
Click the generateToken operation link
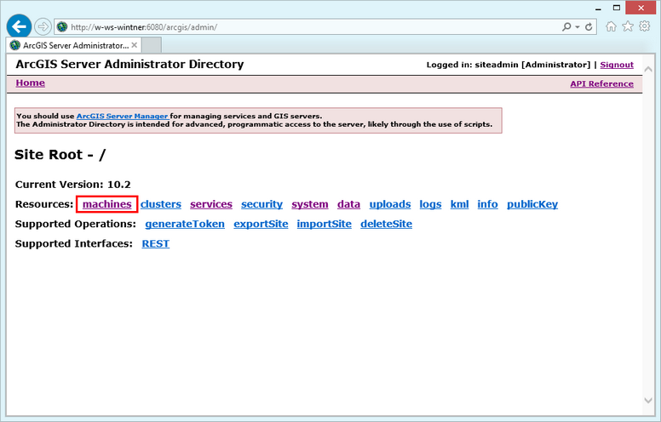point(185,224)
